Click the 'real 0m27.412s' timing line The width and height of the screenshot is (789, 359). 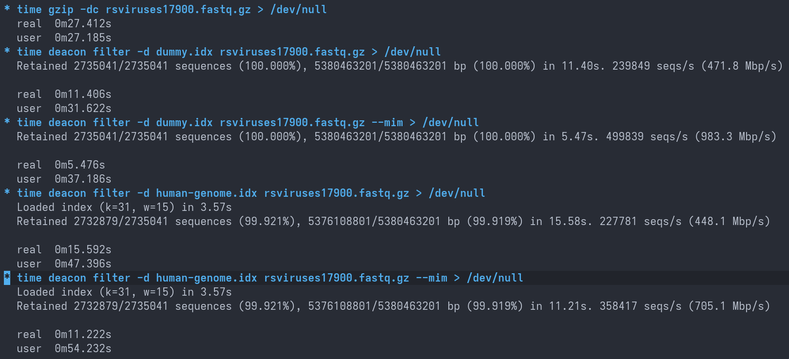(x=64, y=23)
